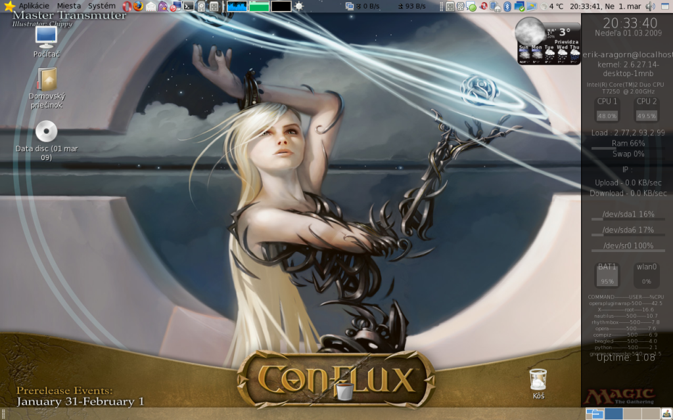
Task: Click the wlan0 signal gauge
Action: tap(647, 274)
